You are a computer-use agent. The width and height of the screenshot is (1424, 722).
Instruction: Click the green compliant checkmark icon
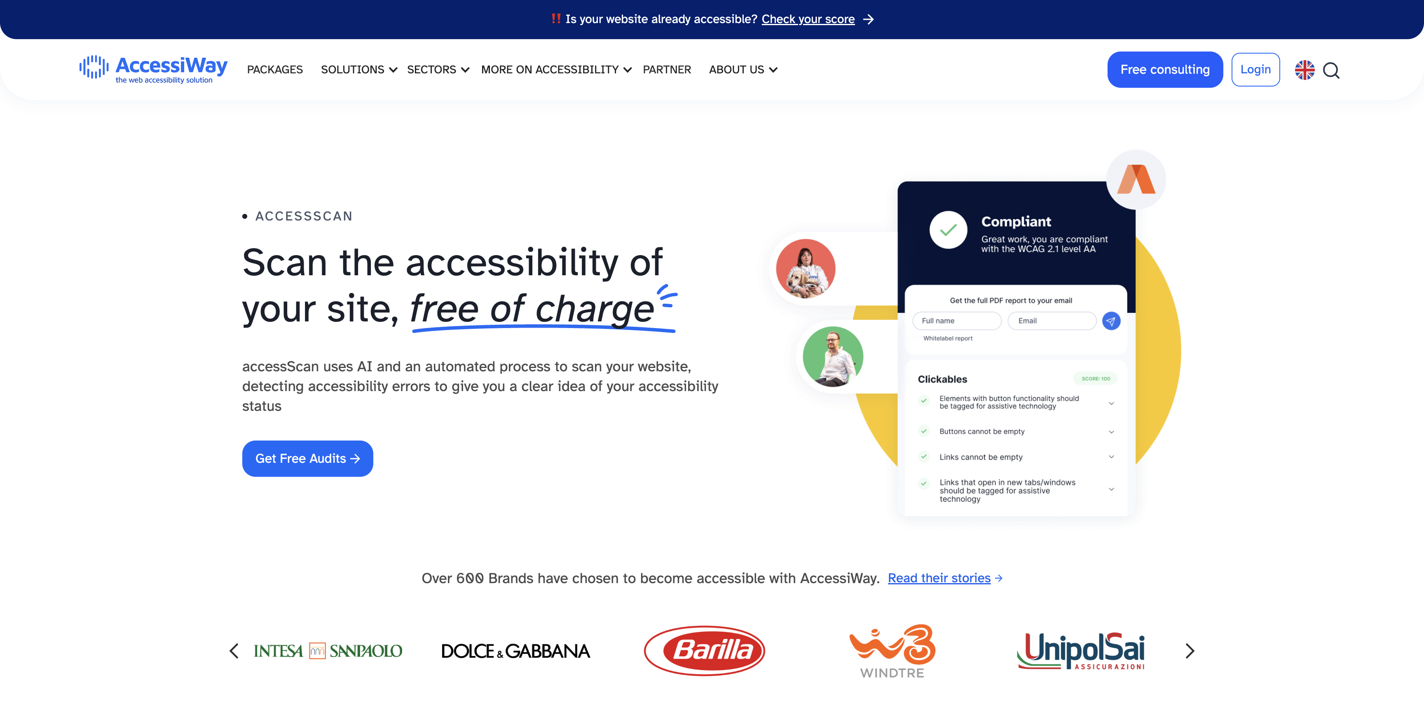(x=948, y=230)
